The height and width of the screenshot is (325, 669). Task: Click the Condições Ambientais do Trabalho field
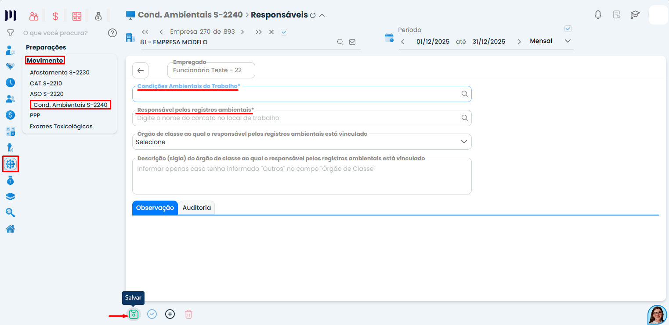302,94
